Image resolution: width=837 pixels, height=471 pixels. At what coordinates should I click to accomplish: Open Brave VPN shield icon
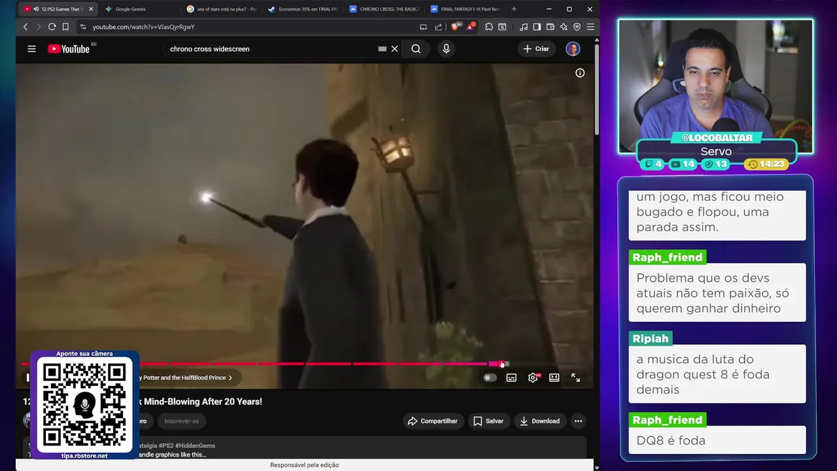pos(577,27)
